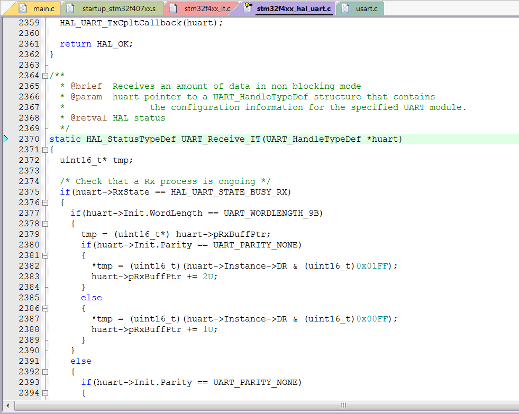Click line number 2359 in the margin
Viewport: 519px width, 414px height.
(29, 23)
